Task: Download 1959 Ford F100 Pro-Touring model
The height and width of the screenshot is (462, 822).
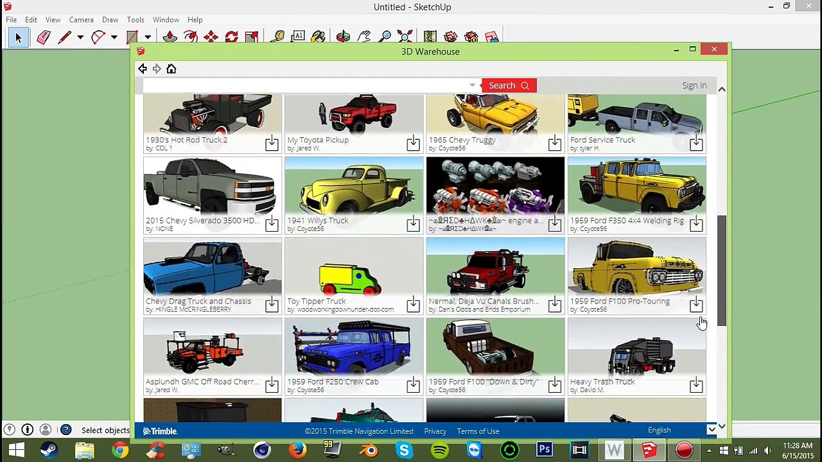Action: coord(696,305)
